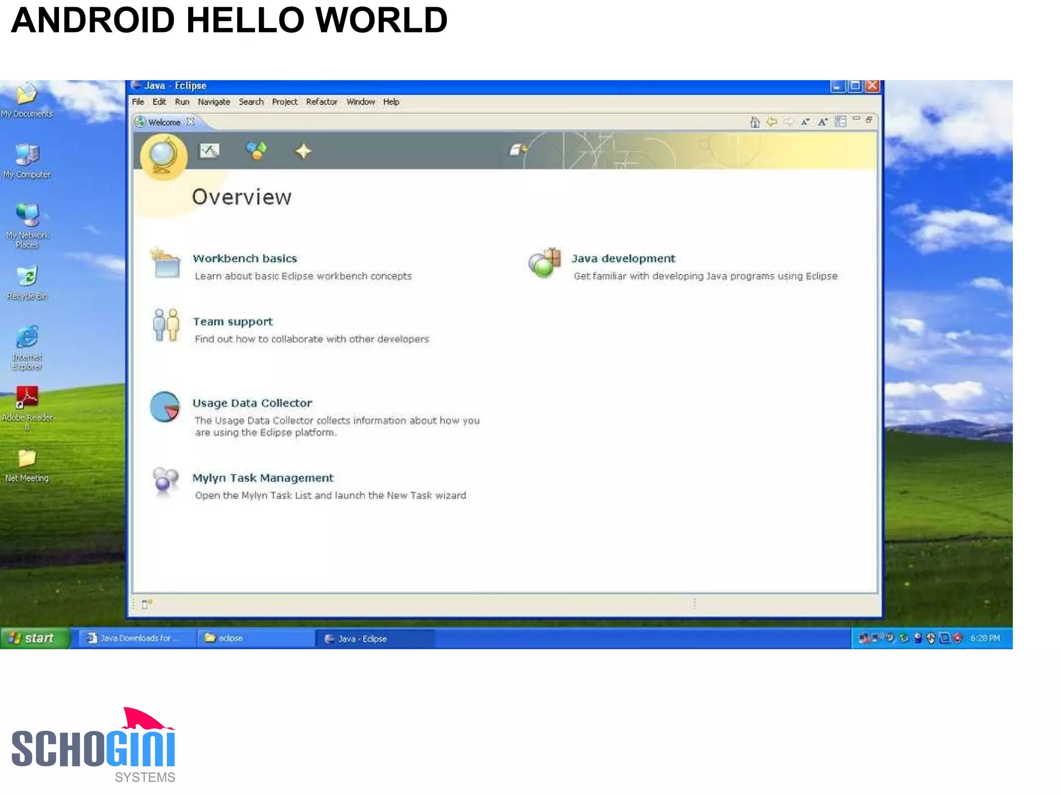Restore the Welcome view size
The width and height of the screenshot is (1061, 795).
(x=869, y=120)
